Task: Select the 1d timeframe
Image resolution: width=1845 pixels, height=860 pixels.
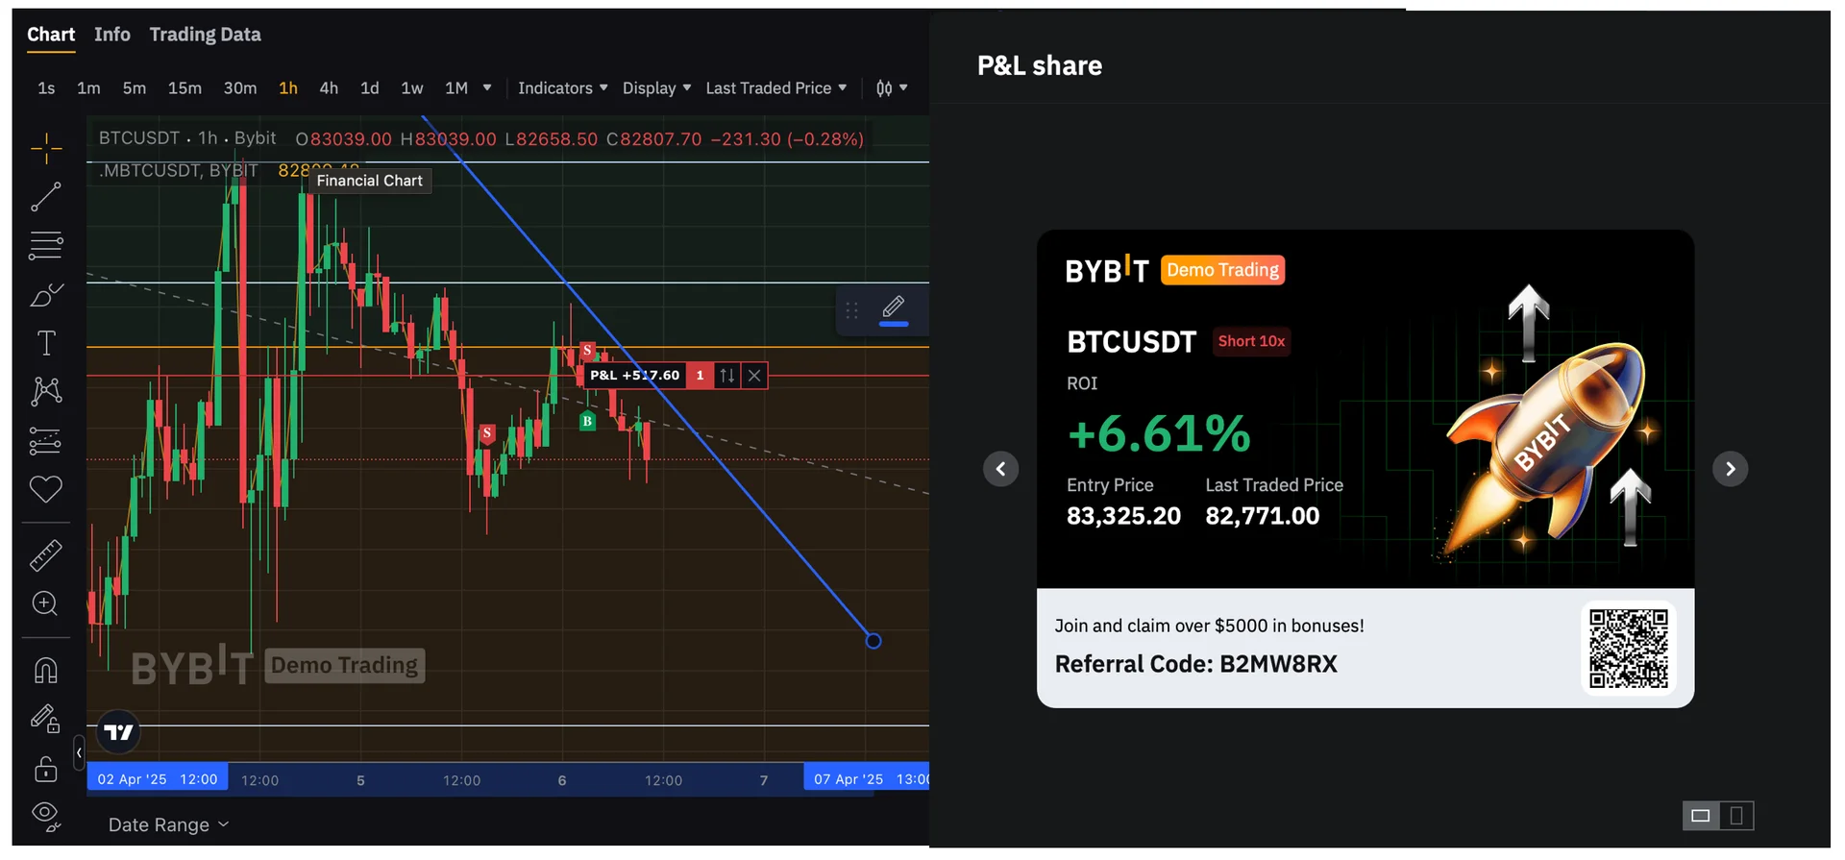Action: click(370, 88)
